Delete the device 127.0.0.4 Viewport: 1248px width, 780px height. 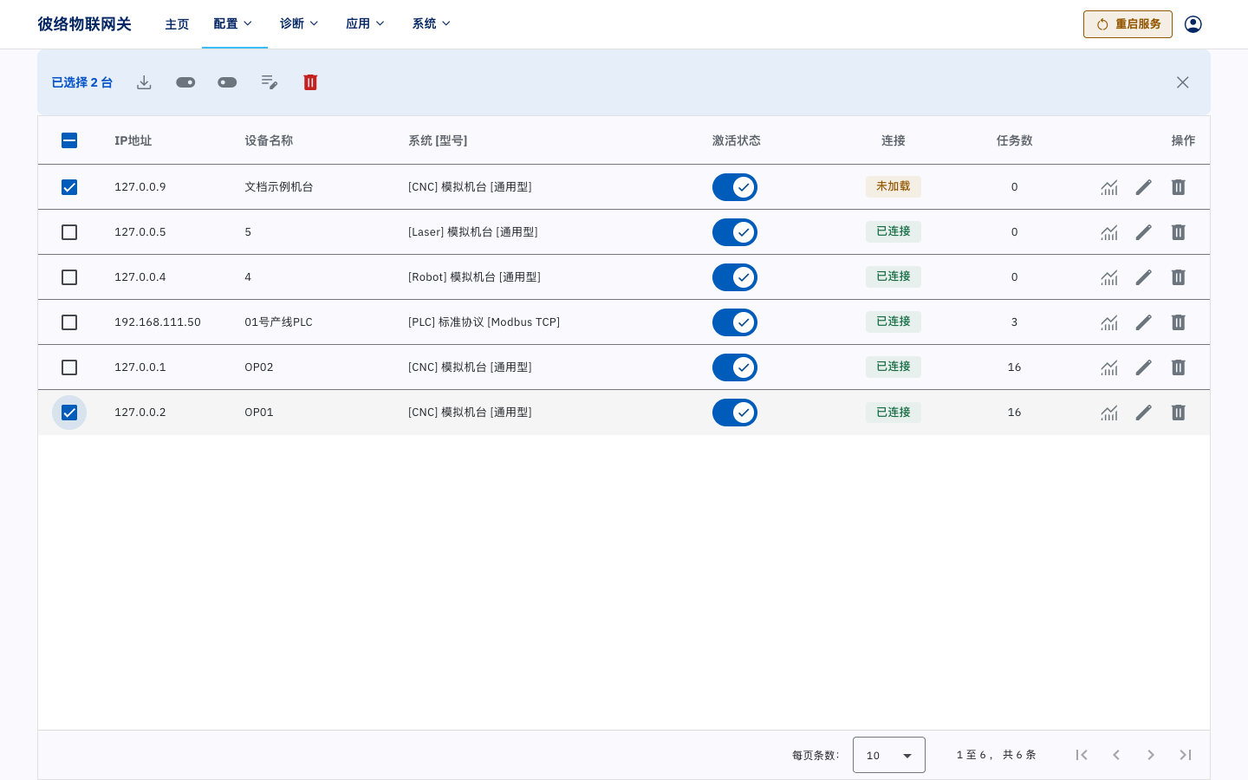[x=1178, y=277]
